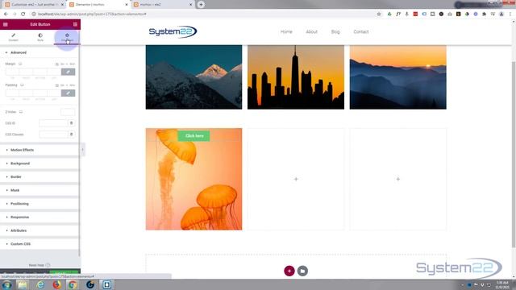Viewport: 516px width, 290px height.
Task: Add new section with plus button
Action: 289,271
